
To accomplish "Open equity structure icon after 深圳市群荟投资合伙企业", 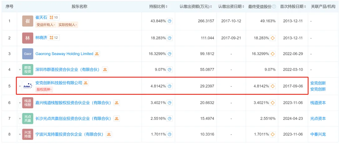I will click(105, 70).
